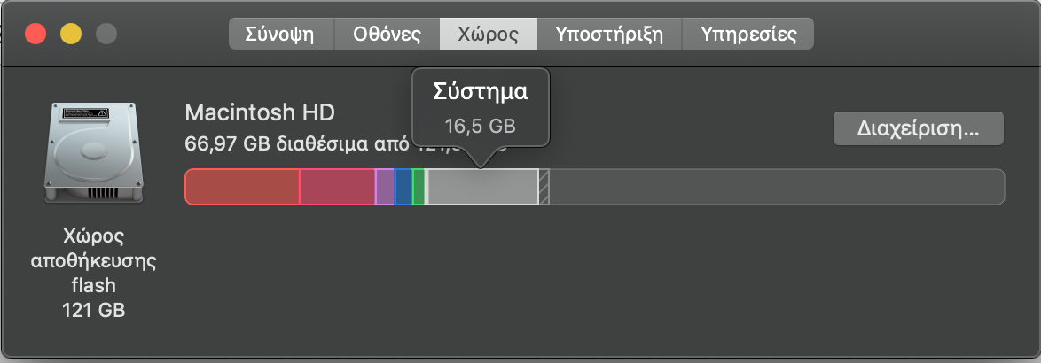Click the Σύστημα 16,5 GB tooltip

point(481,108)
